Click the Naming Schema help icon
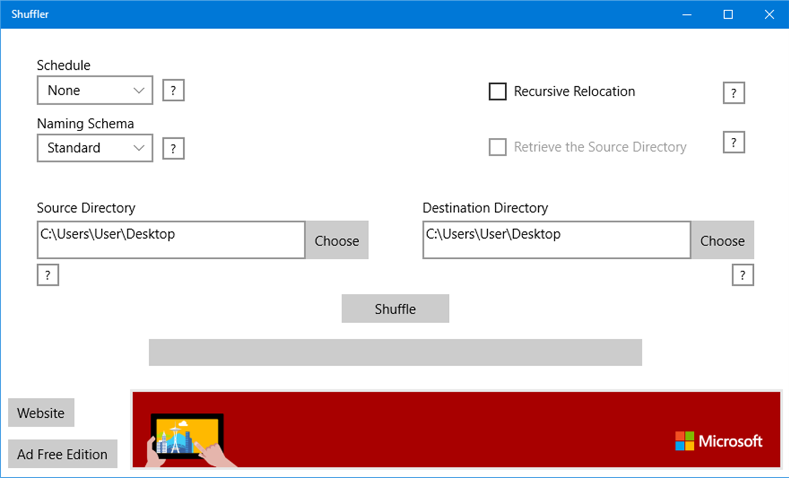The height and width of the screenshot is (478, 789). [x=173, y=148]
